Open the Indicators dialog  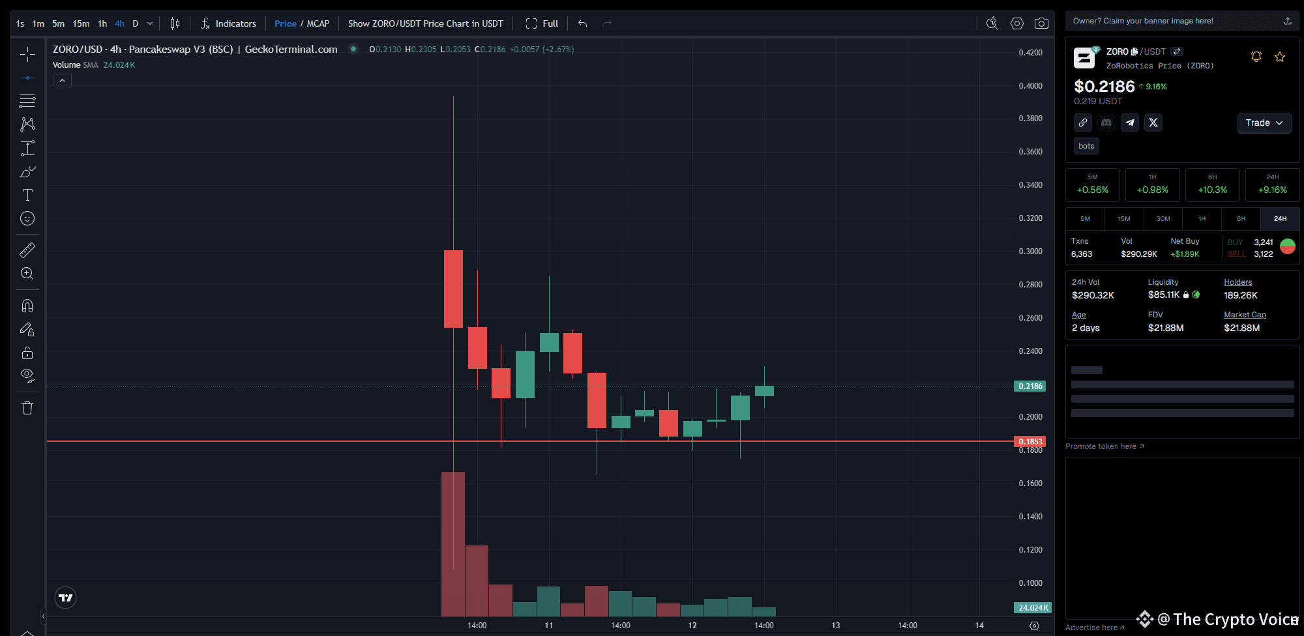[228, 23]
